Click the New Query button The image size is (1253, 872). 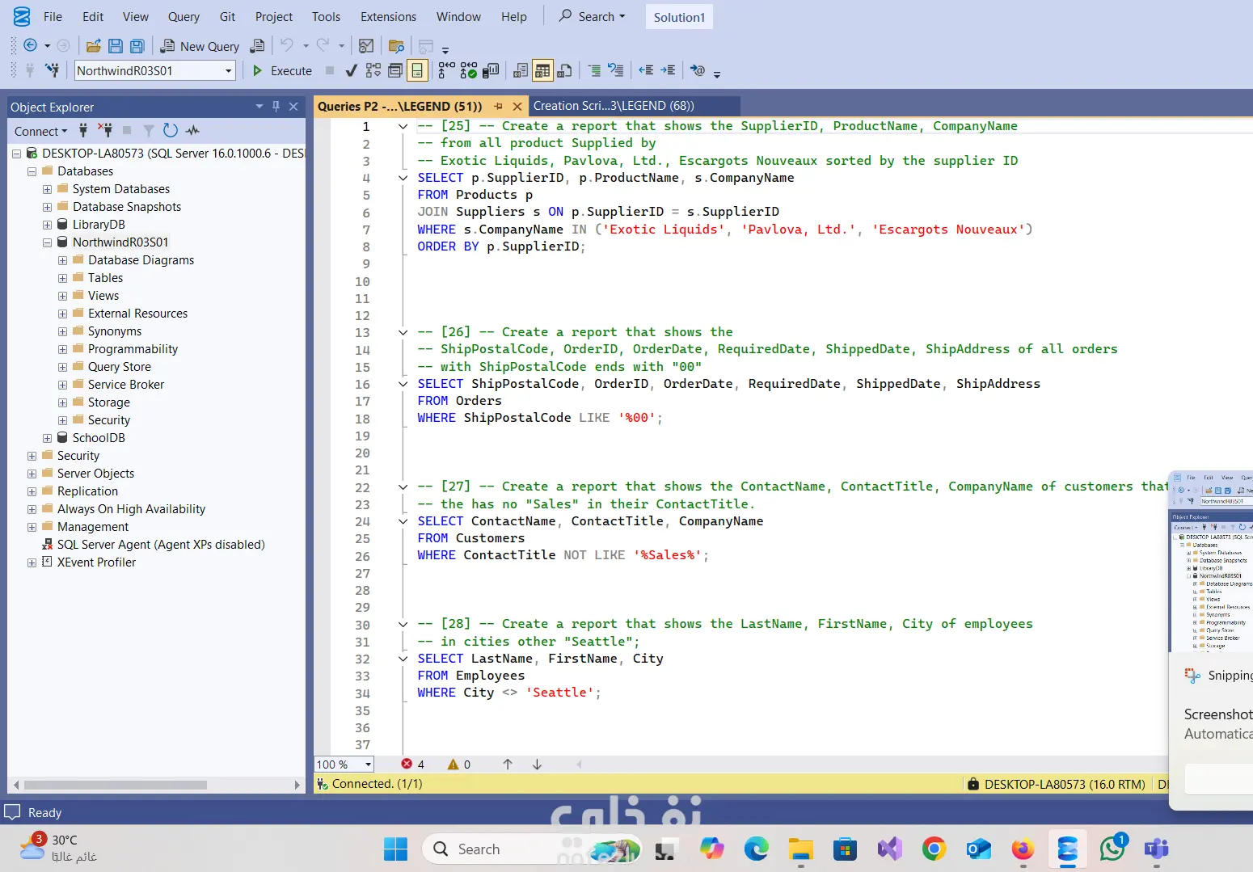(x=200, y=46)
